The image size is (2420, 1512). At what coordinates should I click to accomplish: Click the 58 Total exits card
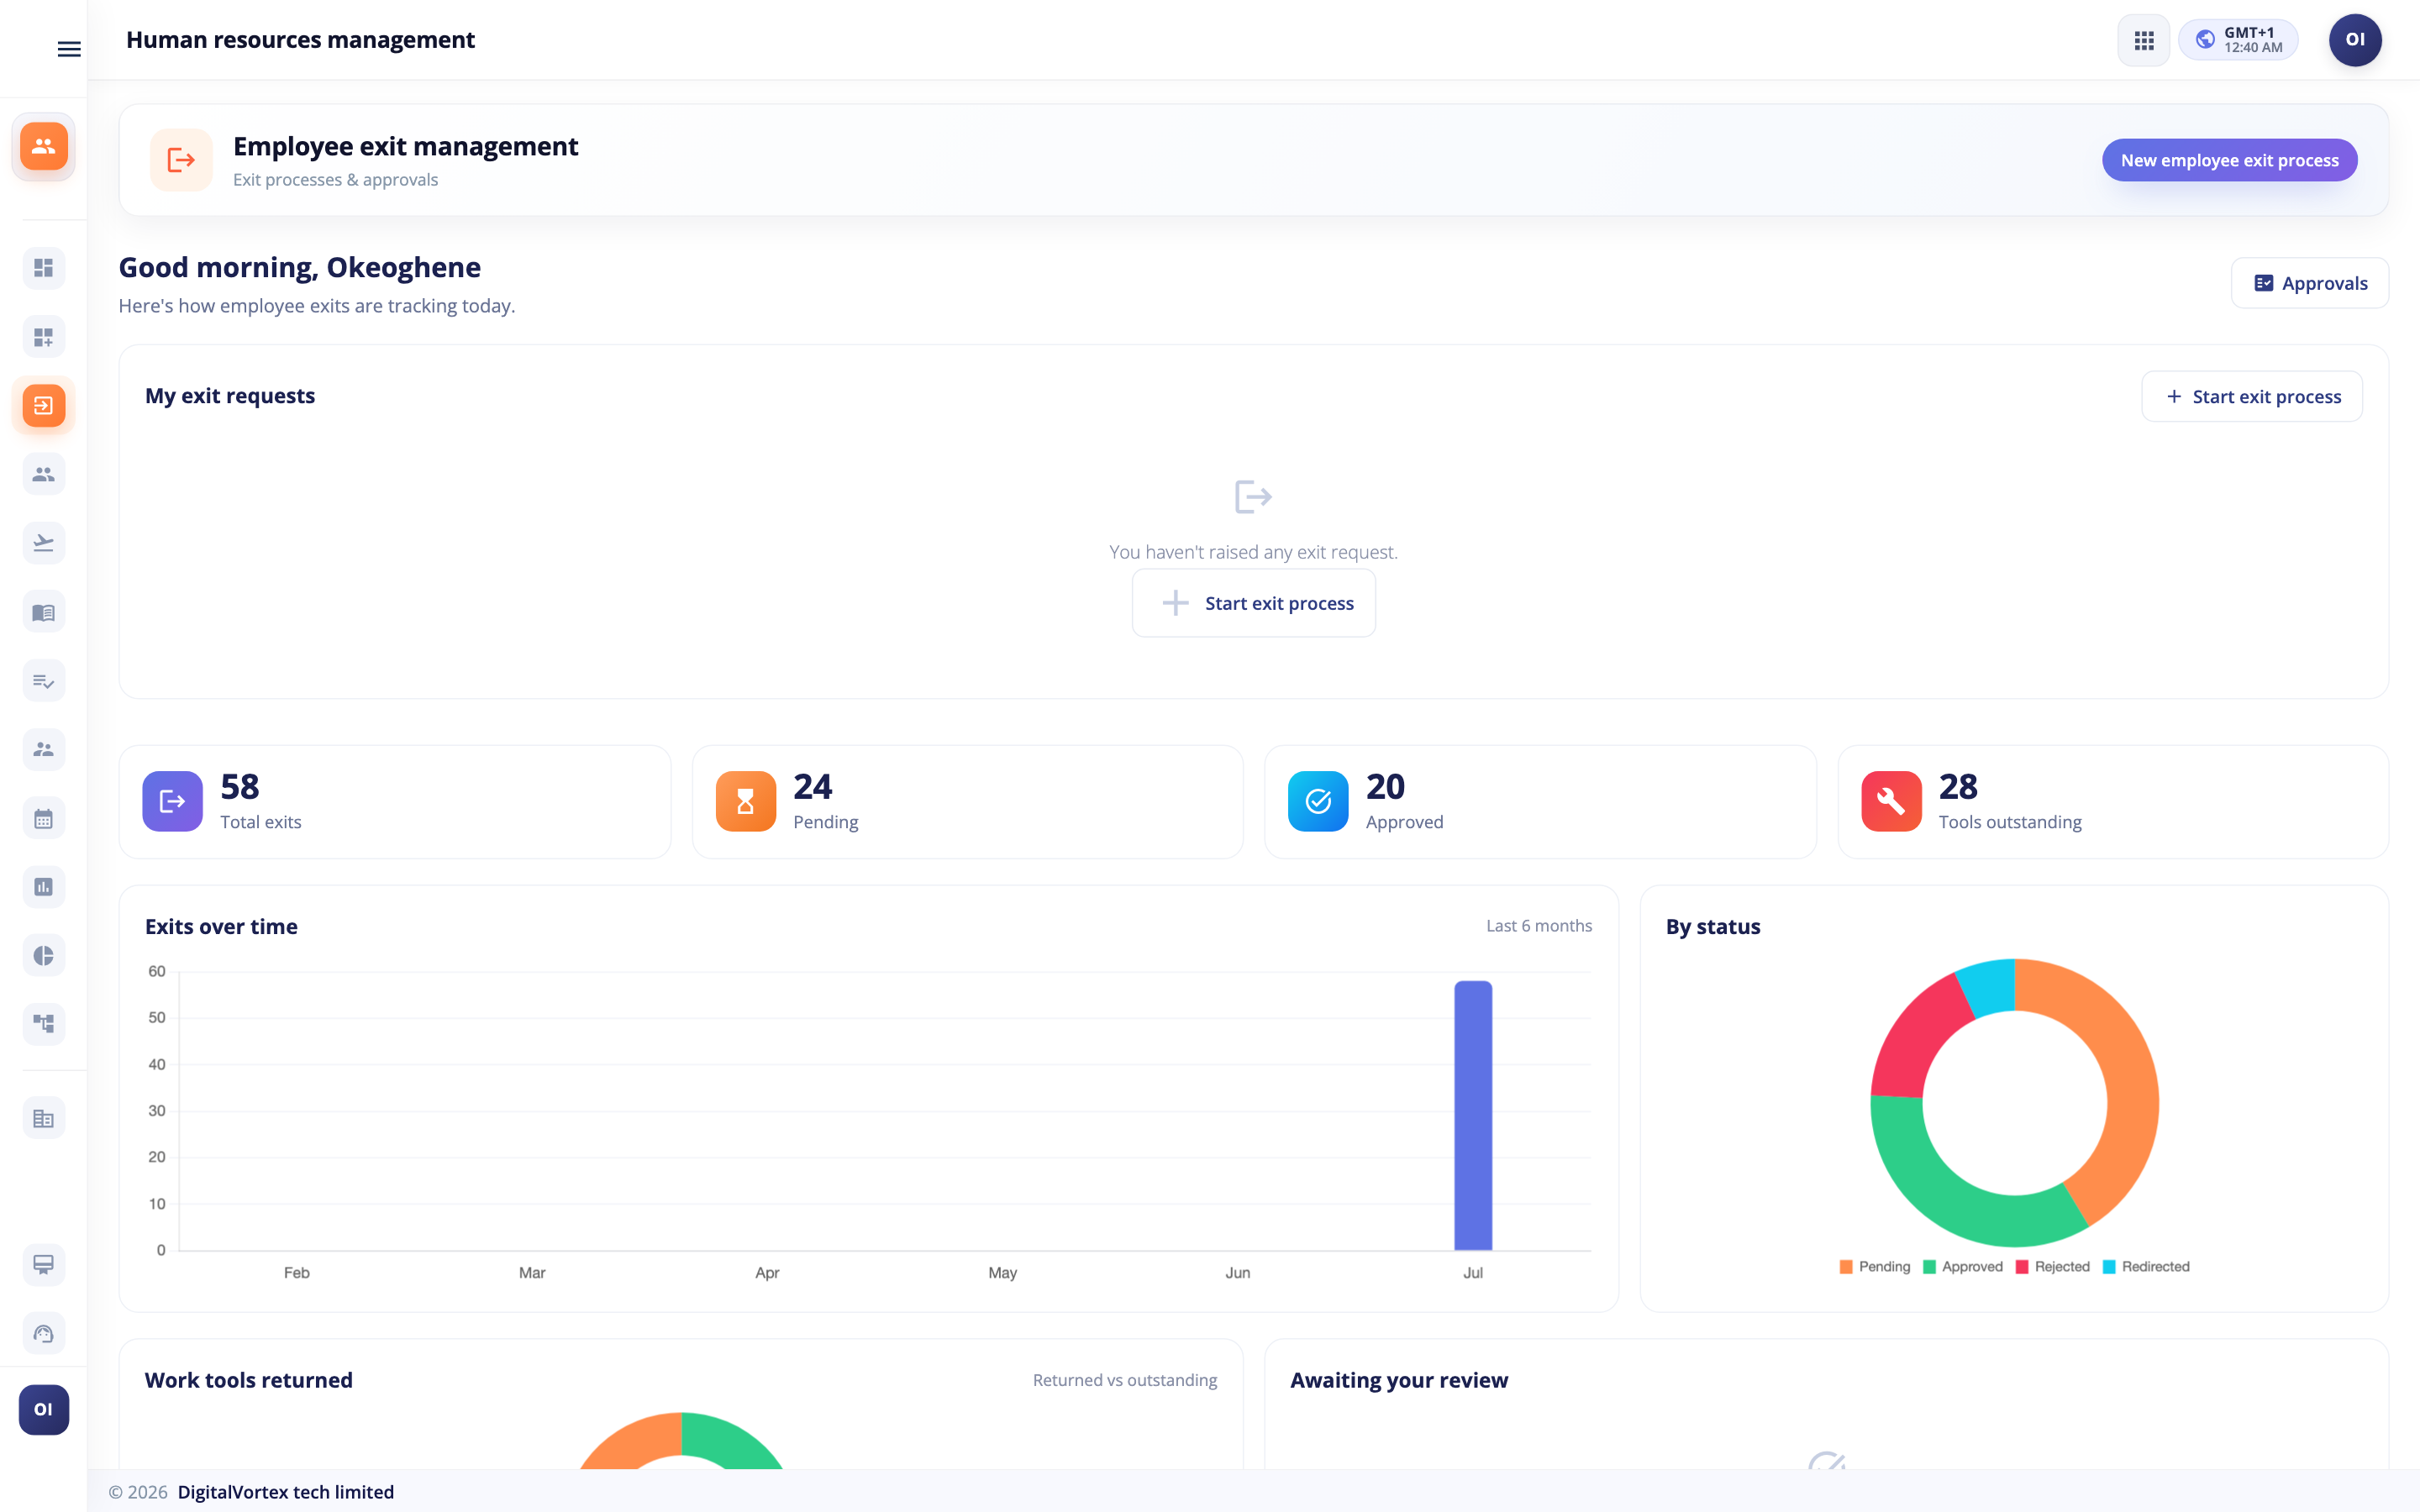[x=394, y=802]
